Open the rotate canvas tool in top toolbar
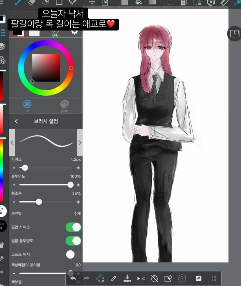Image resolution: width=241 pixels, height=286 pixels. click(211, 2)
